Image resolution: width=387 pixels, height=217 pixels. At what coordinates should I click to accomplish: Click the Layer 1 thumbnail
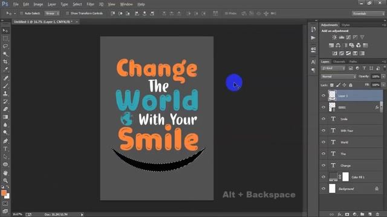click(x=332, y=95)
